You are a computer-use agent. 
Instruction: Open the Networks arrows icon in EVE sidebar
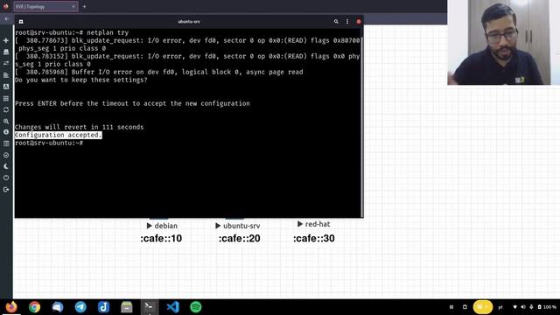6,63
